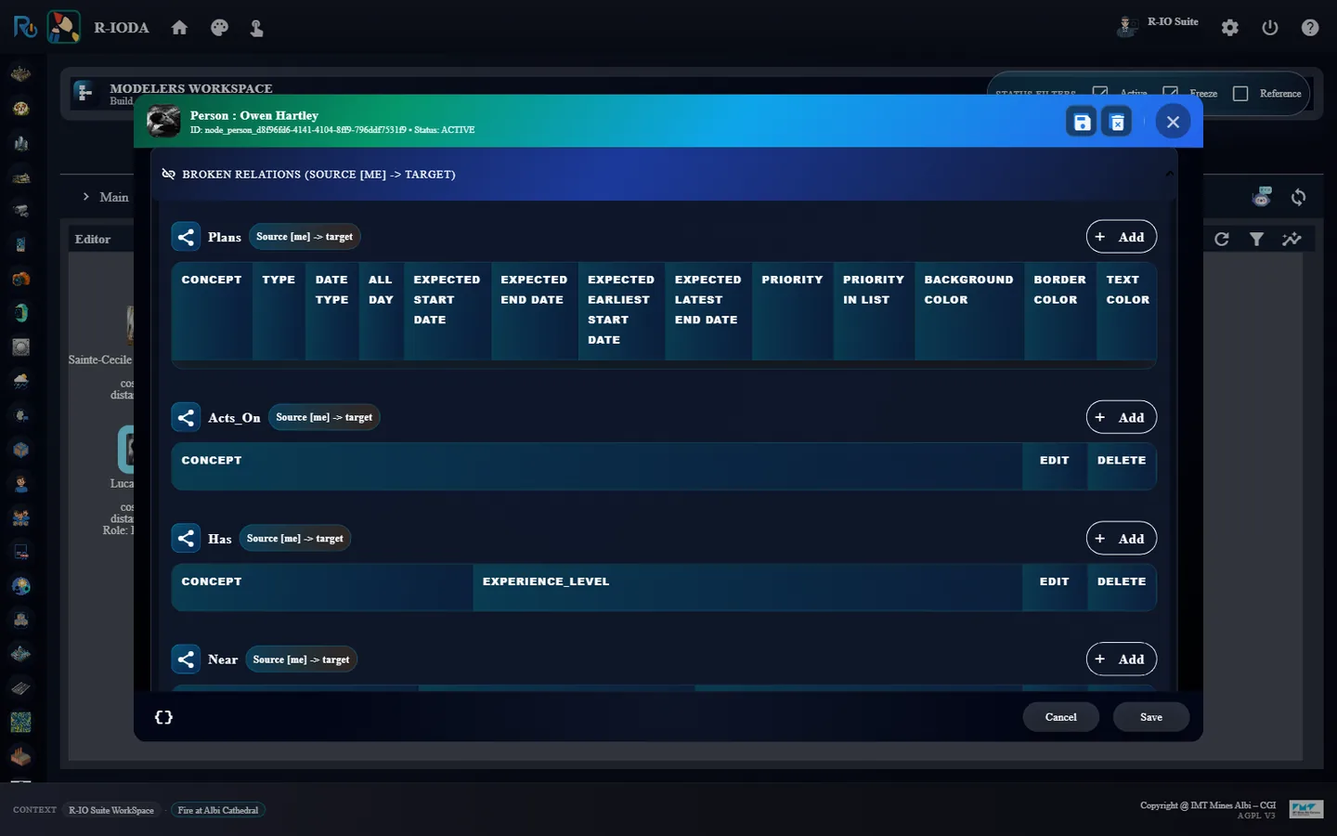Click the power logout icon

1270,28
